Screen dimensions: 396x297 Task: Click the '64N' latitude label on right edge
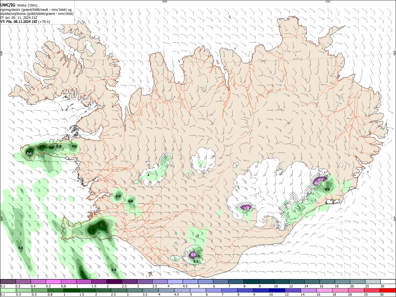pos(394,218)
